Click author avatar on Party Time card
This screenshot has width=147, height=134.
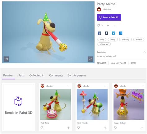pos(42,86)
